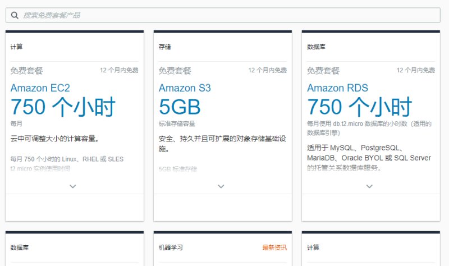This screenshot has width=449, height=266.
Task: Click 每月 750 个小时的 Linux detail text
Action: click(67, 163)
